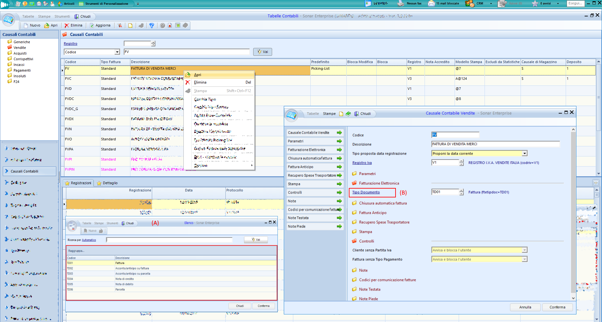Image resolution: width=602 pixels, height=322 pixels.
Task: Open the CRM icon in top bar
Action: click(x=470, y=3)
